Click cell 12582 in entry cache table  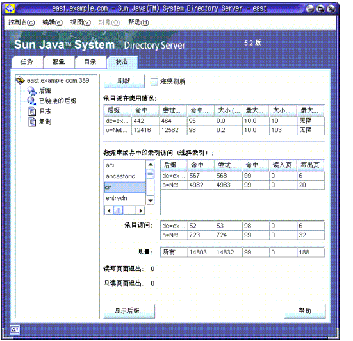[173, 130]
